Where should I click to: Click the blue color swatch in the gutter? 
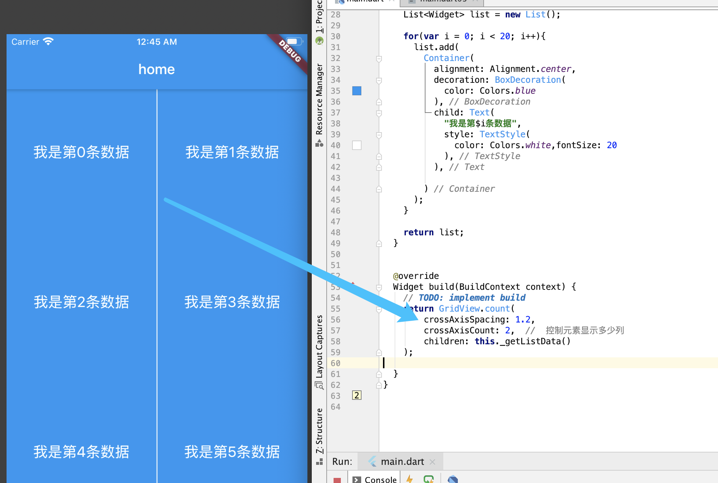point(357,91)
